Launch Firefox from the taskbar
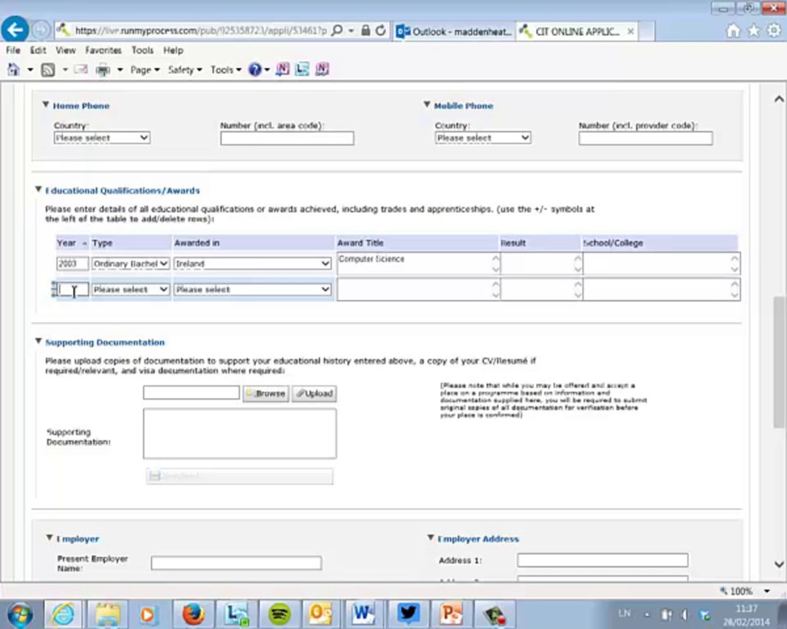Image resolution: width=787 pixels, height=629 pixels. click(x=193, y=614)
